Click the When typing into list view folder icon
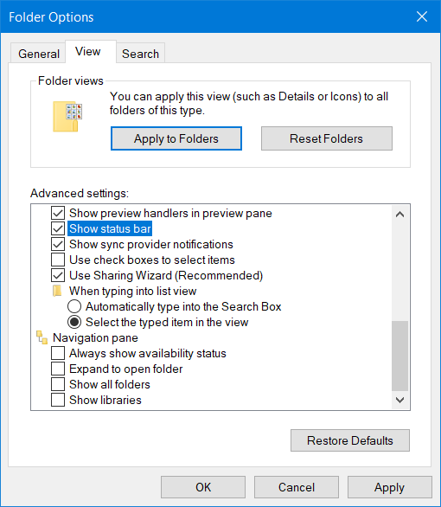Image resolution: width=441 pixels, height=507 pixels. (x=57, y=291)
